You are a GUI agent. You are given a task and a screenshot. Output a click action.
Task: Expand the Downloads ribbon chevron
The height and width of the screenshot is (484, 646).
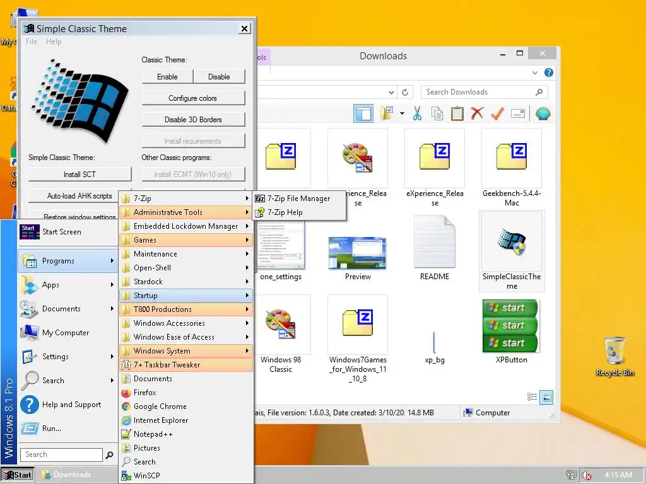click(x=534, y=73)
